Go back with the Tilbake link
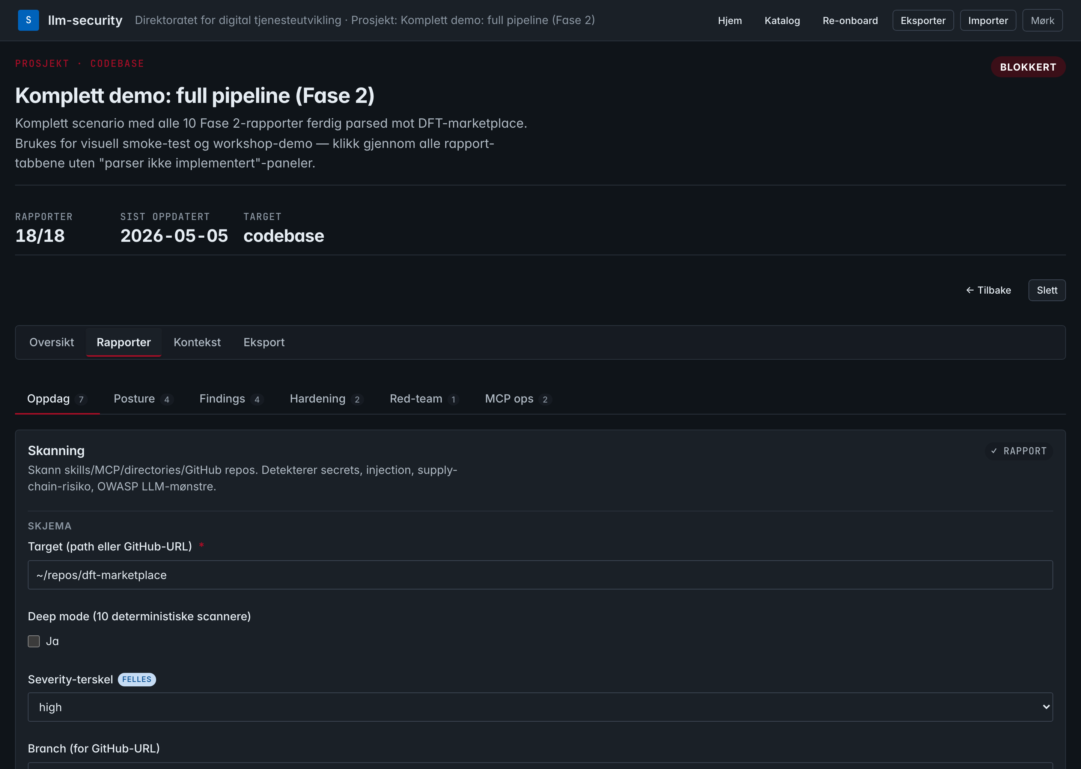 click(988, 290)
